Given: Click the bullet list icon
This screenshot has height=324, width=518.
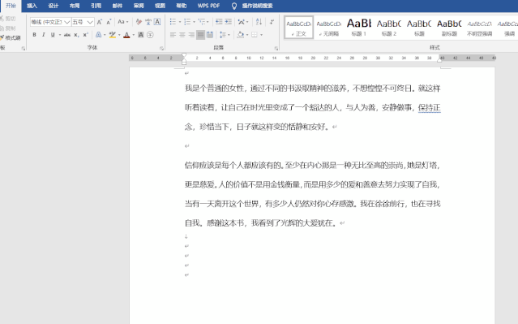Looking at the screenshot, I should point(173,22).
